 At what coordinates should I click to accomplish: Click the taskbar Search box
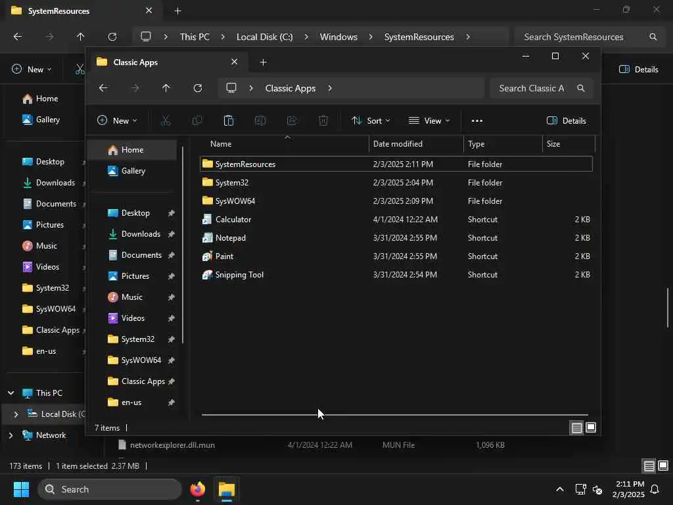[110, 489]
